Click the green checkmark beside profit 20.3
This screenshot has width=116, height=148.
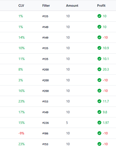[99, 69]
